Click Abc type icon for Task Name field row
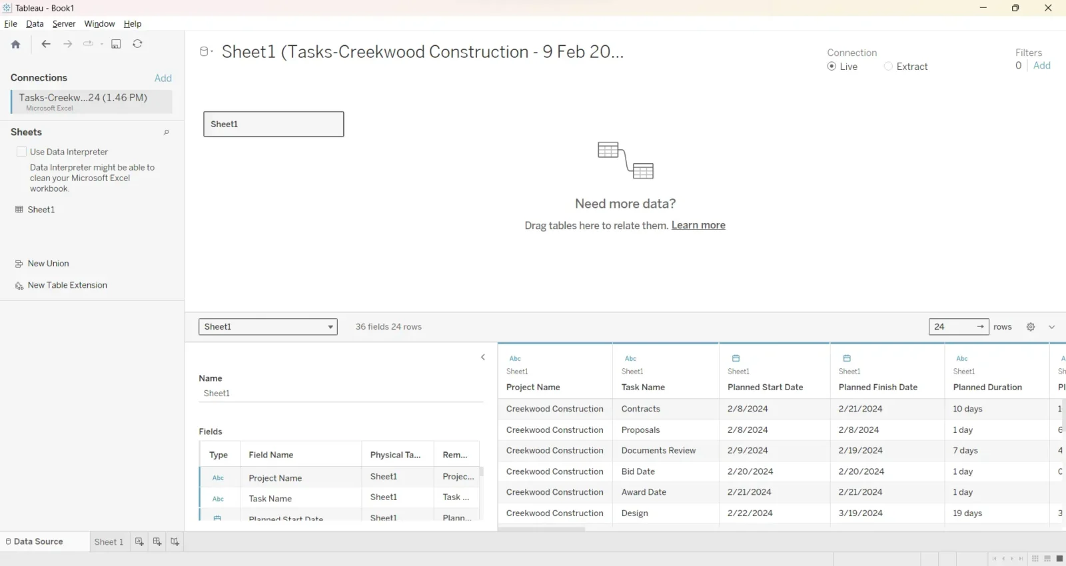This screenshot has width=1066, height=566. [x=218, y=499]
